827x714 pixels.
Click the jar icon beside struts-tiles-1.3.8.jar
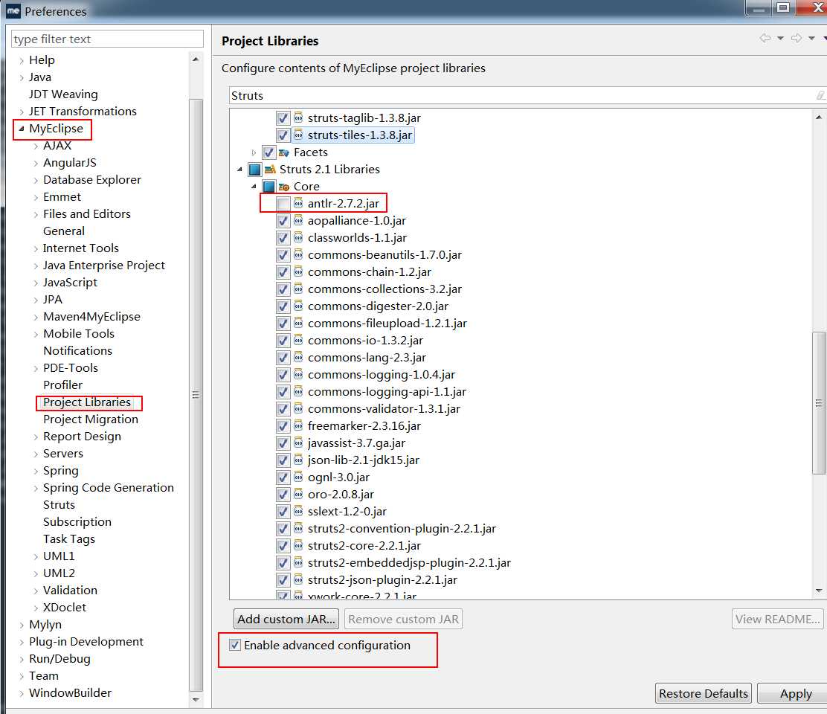(298, 135)
